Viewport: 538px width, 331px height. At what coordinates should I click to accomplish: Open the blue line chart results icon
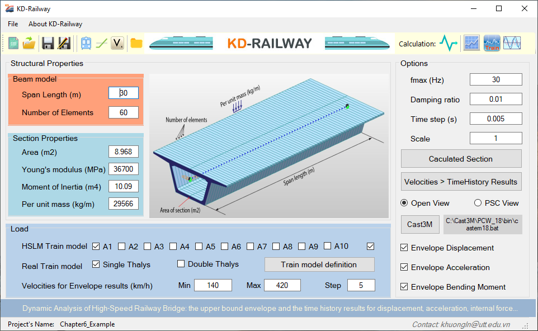pos(471,43)
